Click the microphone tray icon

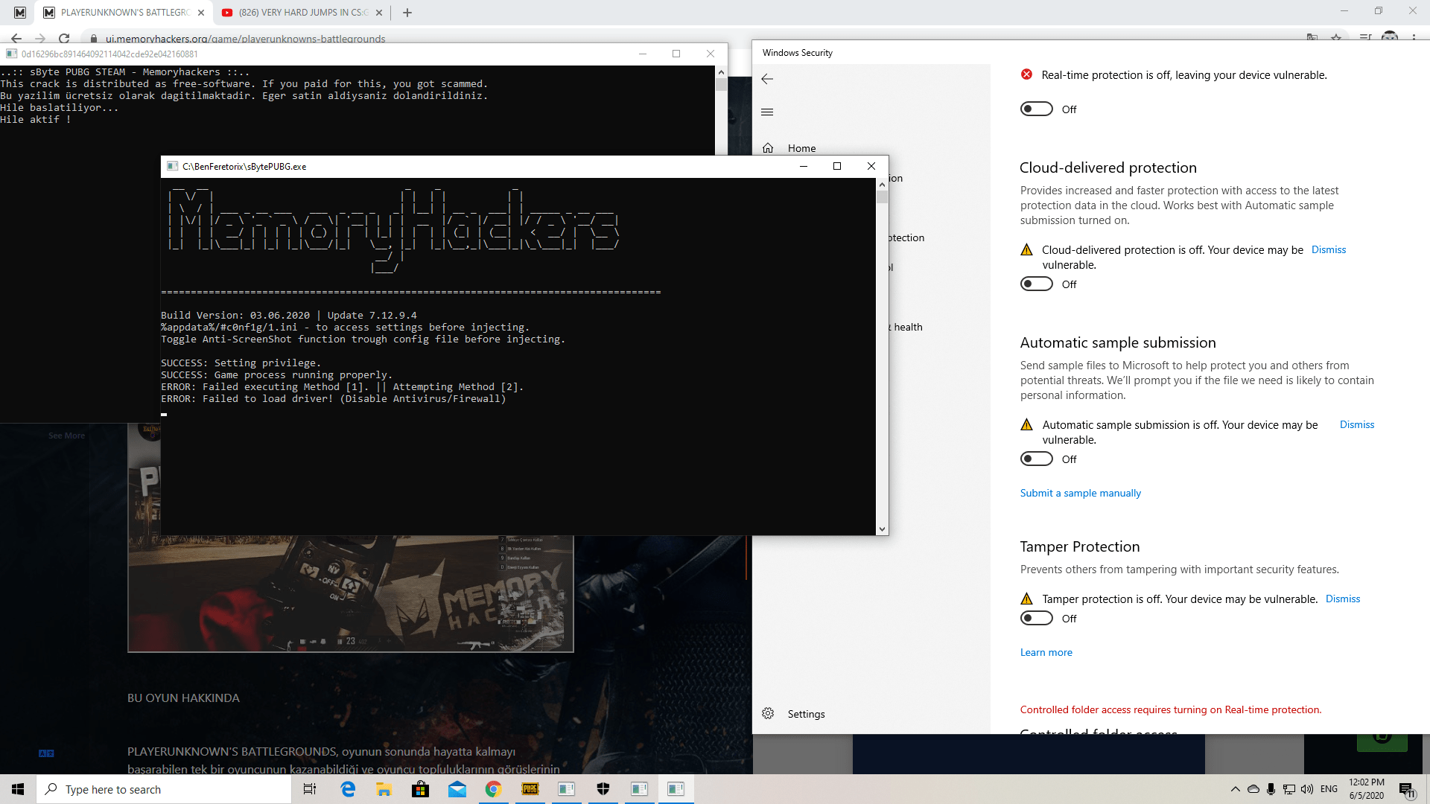tap(1271, 789)
